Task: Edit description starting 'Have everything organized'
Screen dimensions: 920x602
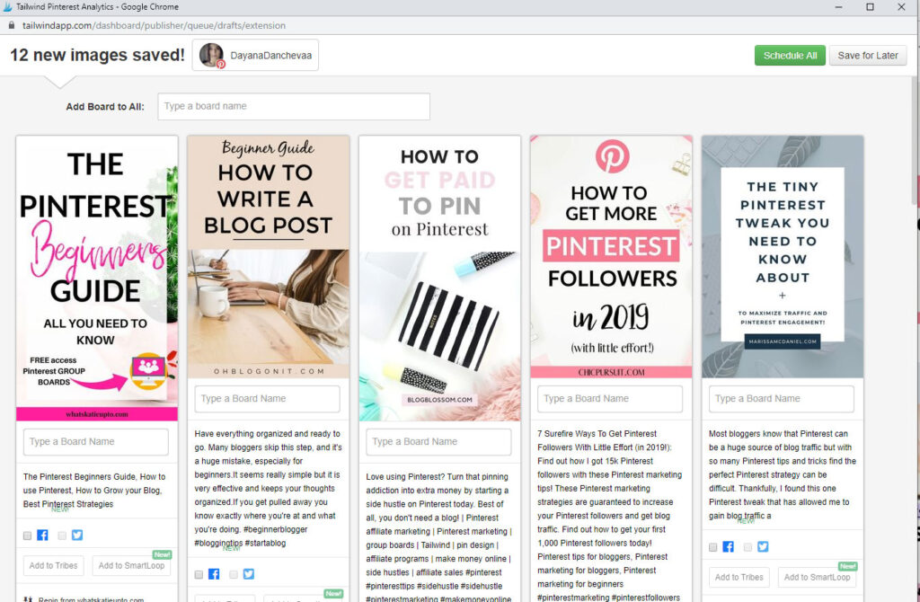Action: [268, 488]
